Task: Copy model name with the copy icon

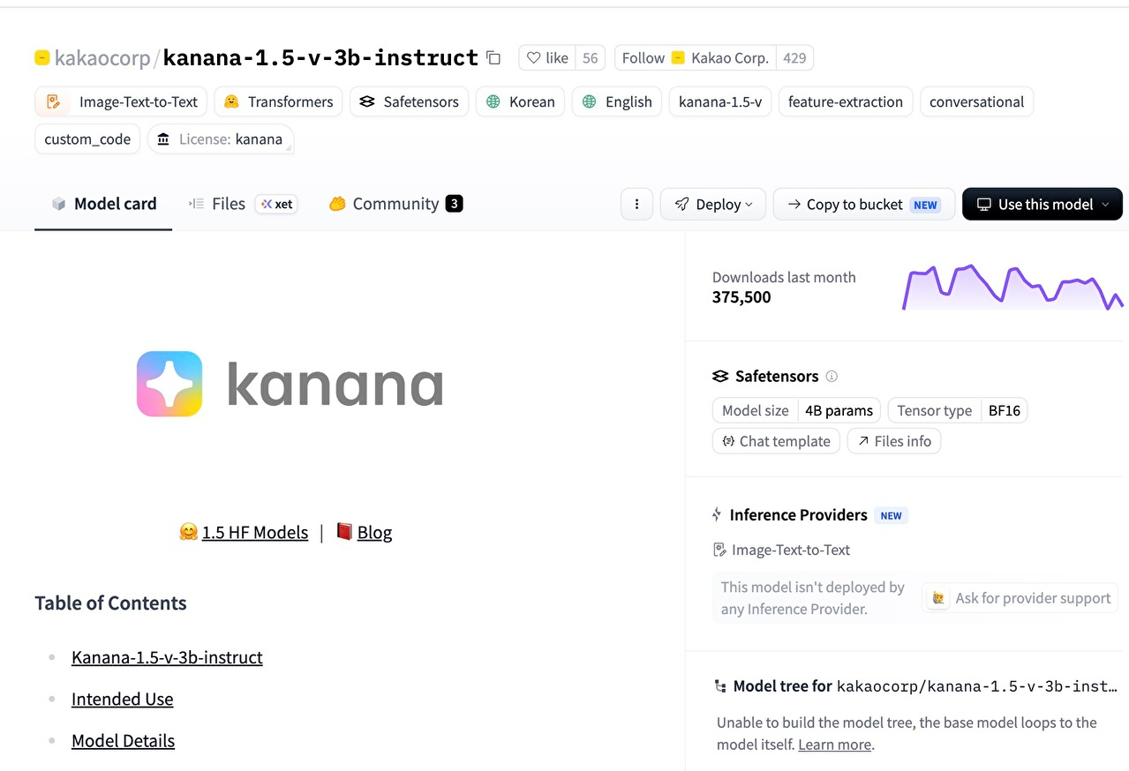Action: (493, 58)
